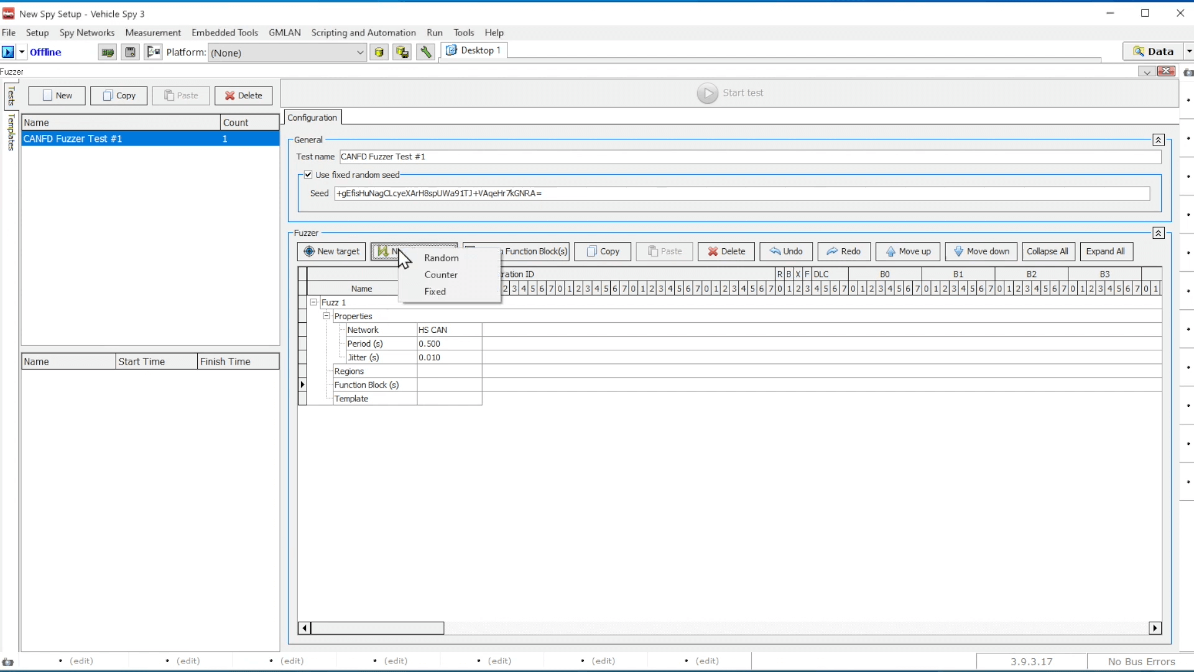Image resolution: width=1194 pixels, height=672 pixels.
Task: Click the horizontal scrollbar right arrow
Action: click(1155, 628)
